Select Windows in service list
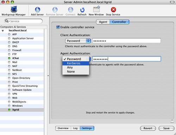Image resolution: width=176 pixels, height=135 pixels. (x=17, y=106)
